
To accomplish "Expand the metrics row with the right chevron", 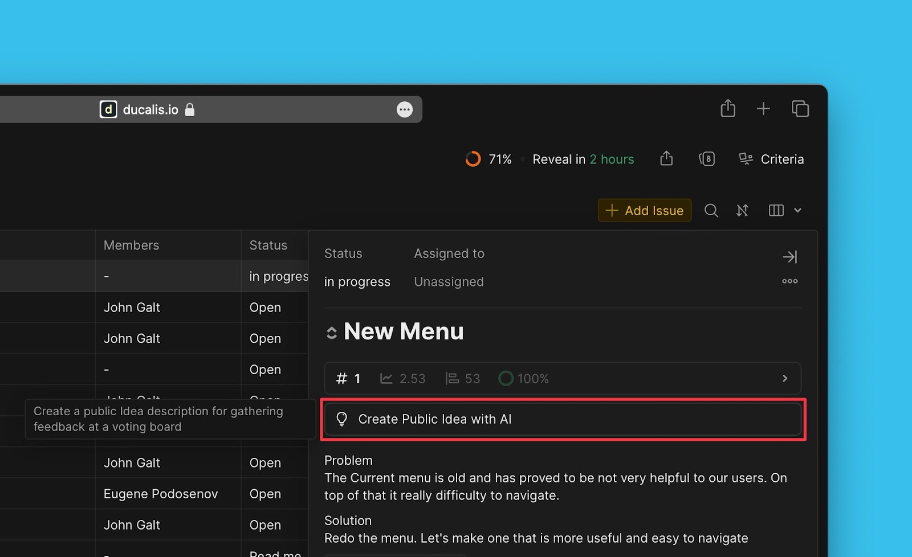I will tap(785, 378).
